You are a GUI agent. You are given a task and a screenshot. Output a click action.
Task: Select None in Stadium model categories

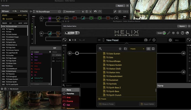point(71,90)
